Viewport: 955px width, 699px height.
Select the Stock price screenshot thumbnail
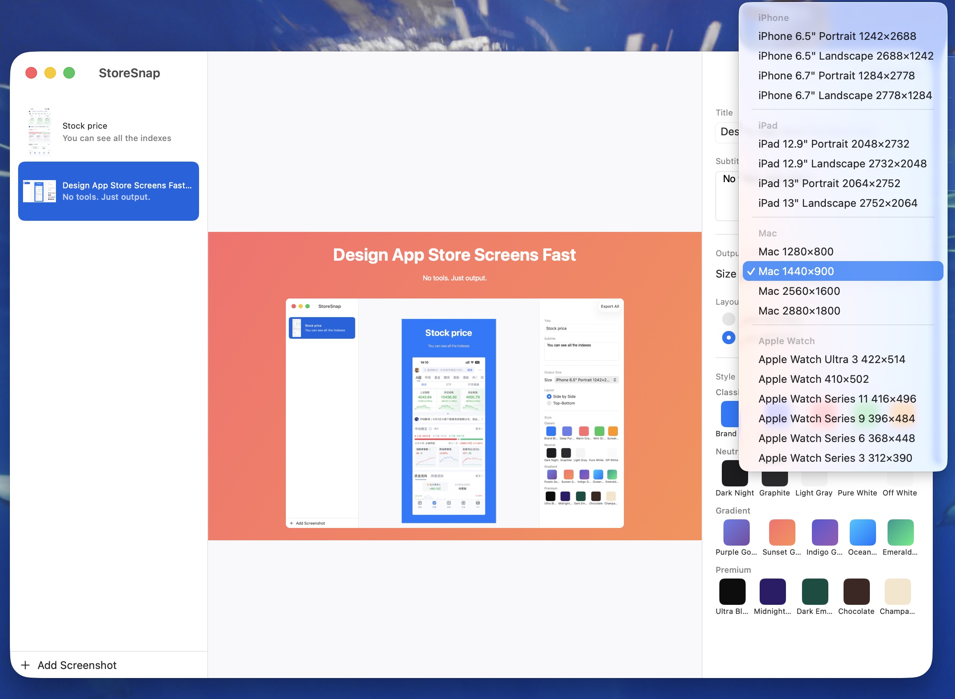point(39,132)
